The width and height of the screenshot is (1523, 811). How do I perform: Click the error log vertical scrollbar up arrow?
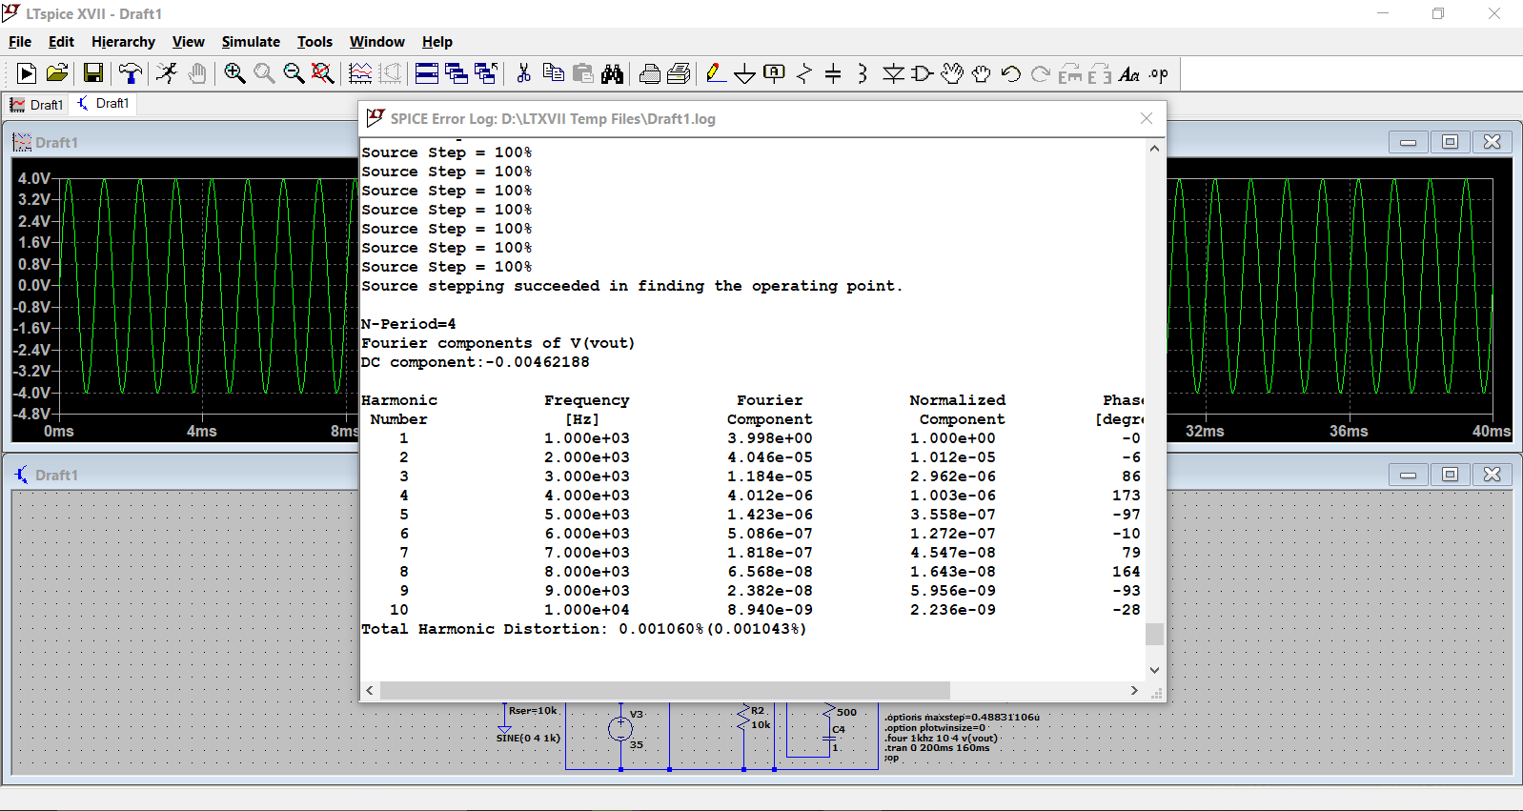coord(1154,149)
